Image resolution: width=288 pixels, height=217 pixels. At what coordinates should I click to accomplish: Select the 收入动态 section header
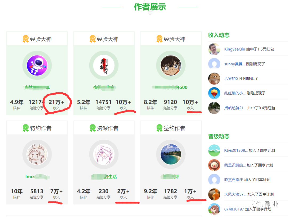219,35
